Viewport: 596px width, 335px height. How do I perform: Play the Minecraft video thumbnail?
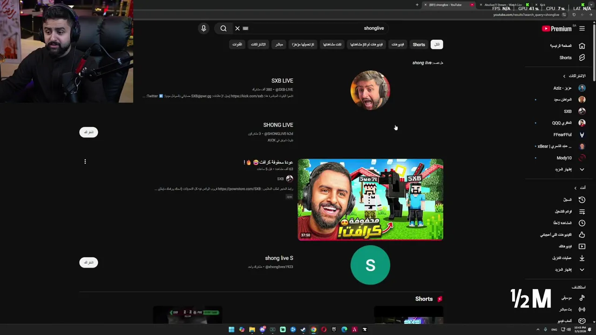[371, 200]
